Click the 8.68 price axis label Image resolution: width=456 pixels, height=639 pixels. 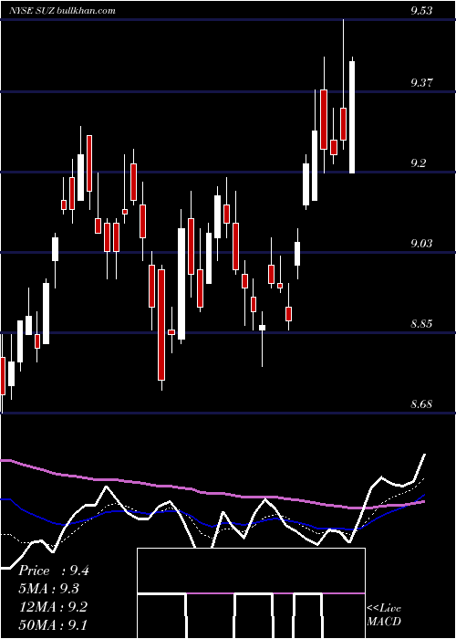421,404
